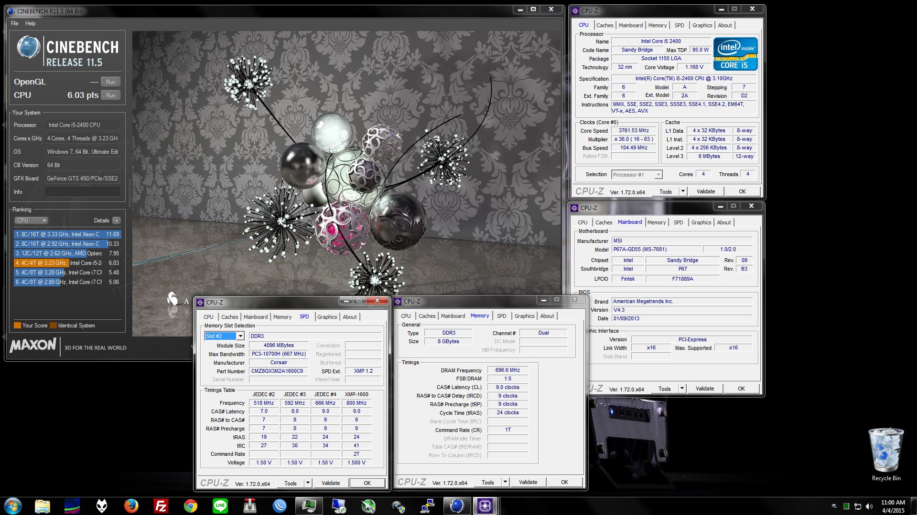Click the title bar icon of the CPU-Z SPD window
The height and width of the screenshot is (515, 917).
coord(200,302)
